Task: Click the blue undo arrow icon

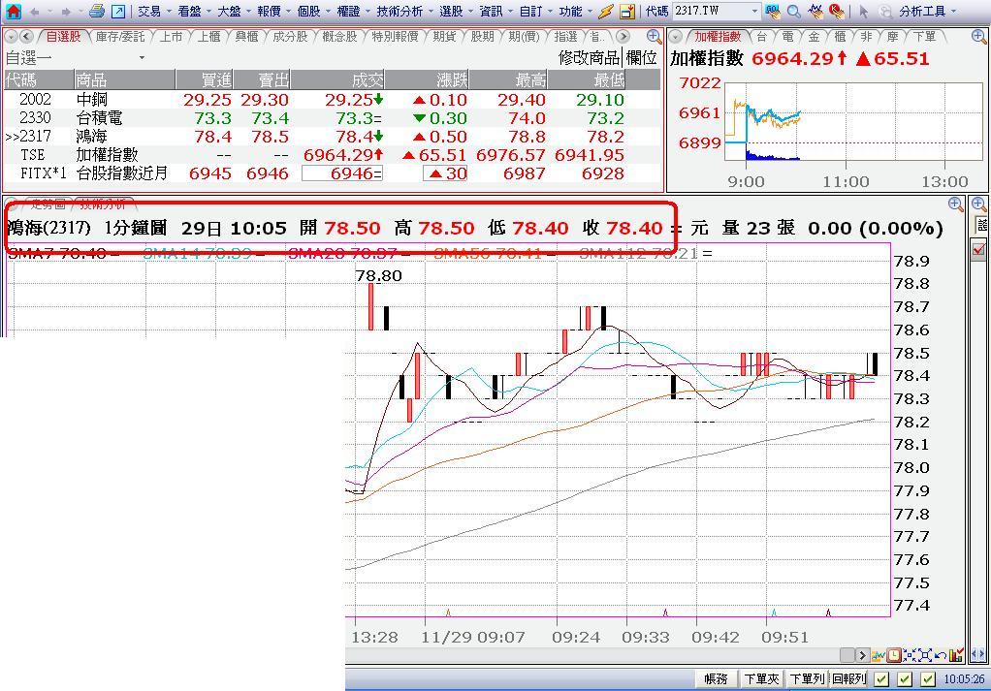Action: coord(940,655)
